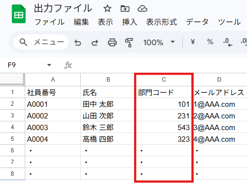
Task: Click the document title 出力ファイル
Action: click(63, 8)
